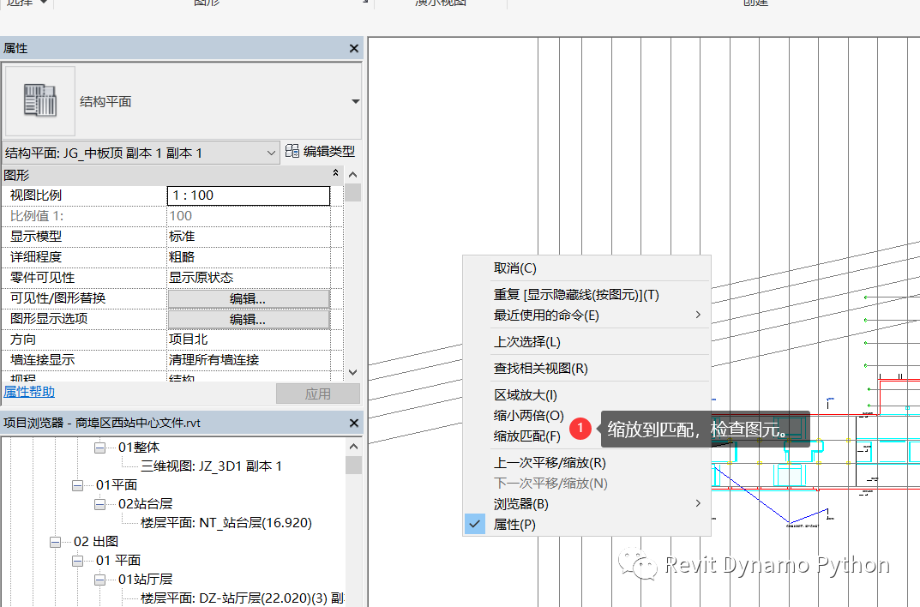Collapse the 01站厅层 tree node
Image resolution: width=920 pixels, height=607 pixels.
coord(100,580)
